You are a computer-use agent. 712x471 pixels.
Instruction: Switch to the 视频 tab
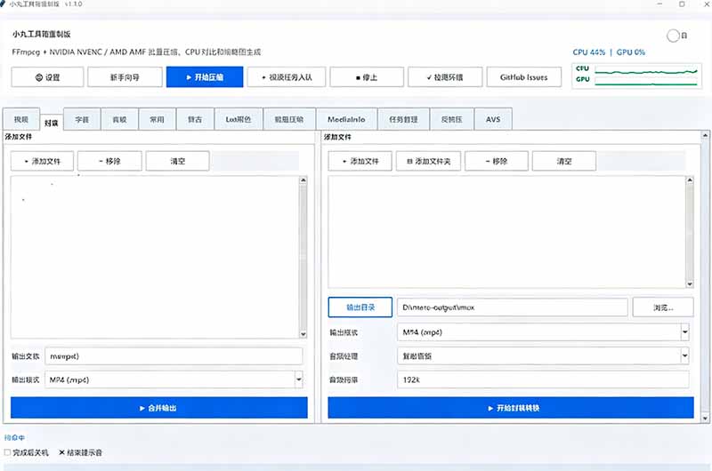click(20, 119)
